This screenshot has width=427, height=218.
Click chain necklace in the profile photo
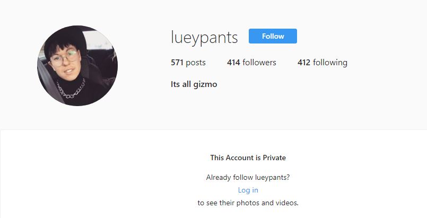coord(70,89)
